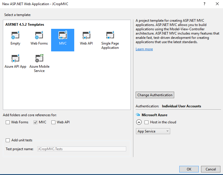Click the Change Authentication button
The width and height of the screenshot is (223, 175).
(155, 95)
